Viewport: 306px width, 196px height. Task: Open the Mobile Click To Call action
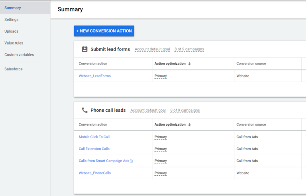pyautogui.click(x=94, y=137)
